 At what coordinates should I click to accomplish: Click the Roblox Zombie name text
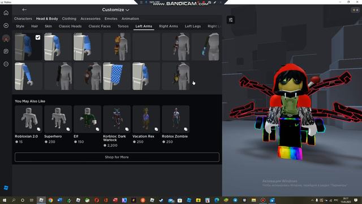175,136
